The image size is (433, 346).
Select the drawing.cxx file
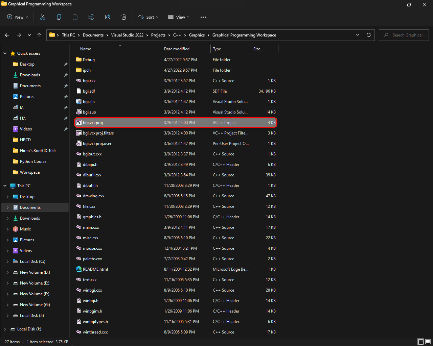coord(176,196)
